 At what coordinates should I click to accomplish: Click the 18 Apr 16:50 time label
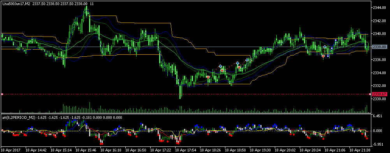click(x=136, y=150)
